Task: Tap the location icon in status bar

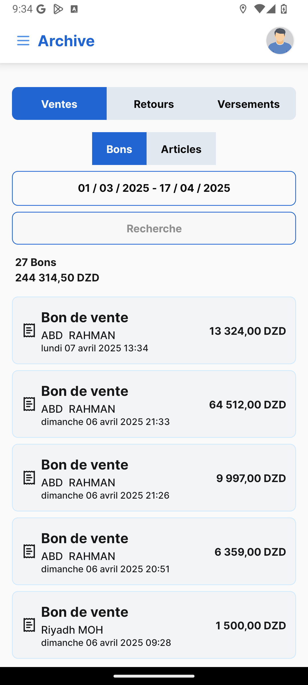Action: [243, 9]
